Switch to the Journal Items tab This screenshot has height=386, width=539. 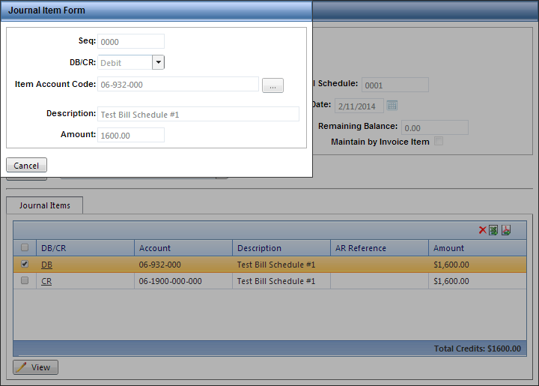tap(45, 205)
